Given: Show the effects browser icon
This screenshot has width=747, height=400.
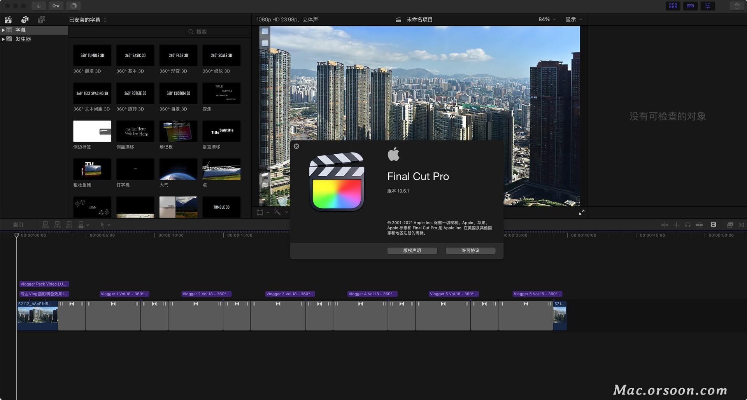Looking at the screenshot, I should point(730,225).
